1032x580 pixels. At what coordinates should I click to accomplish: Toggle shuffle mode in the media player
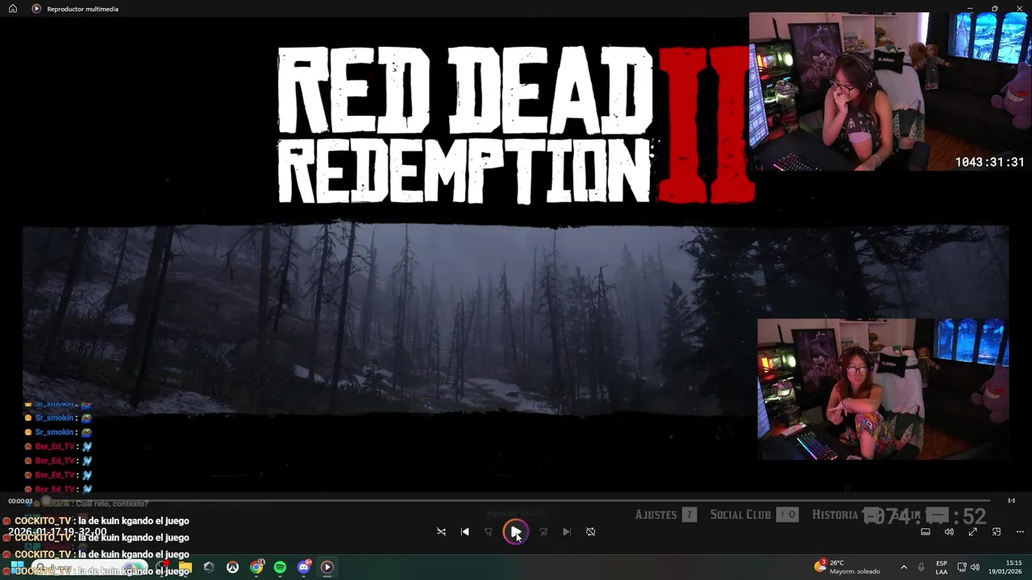click(x=441, y=532)
